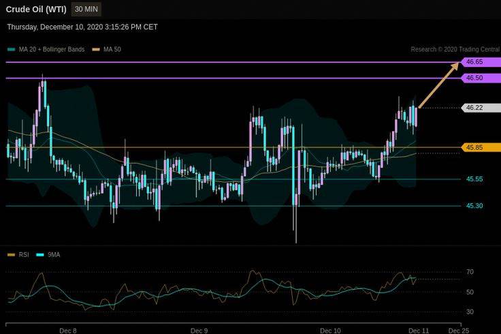
Task: Click the 46.65 resistance price tag
Action: tap(481, 62)
